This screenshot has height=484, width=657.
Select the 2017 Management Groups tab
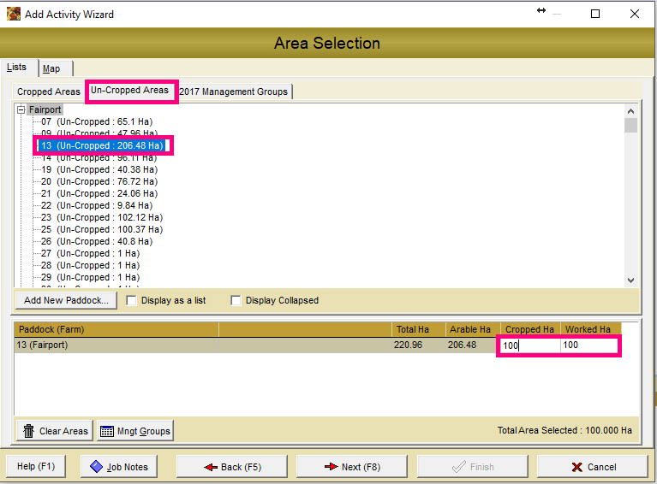(x=234, y=91)
